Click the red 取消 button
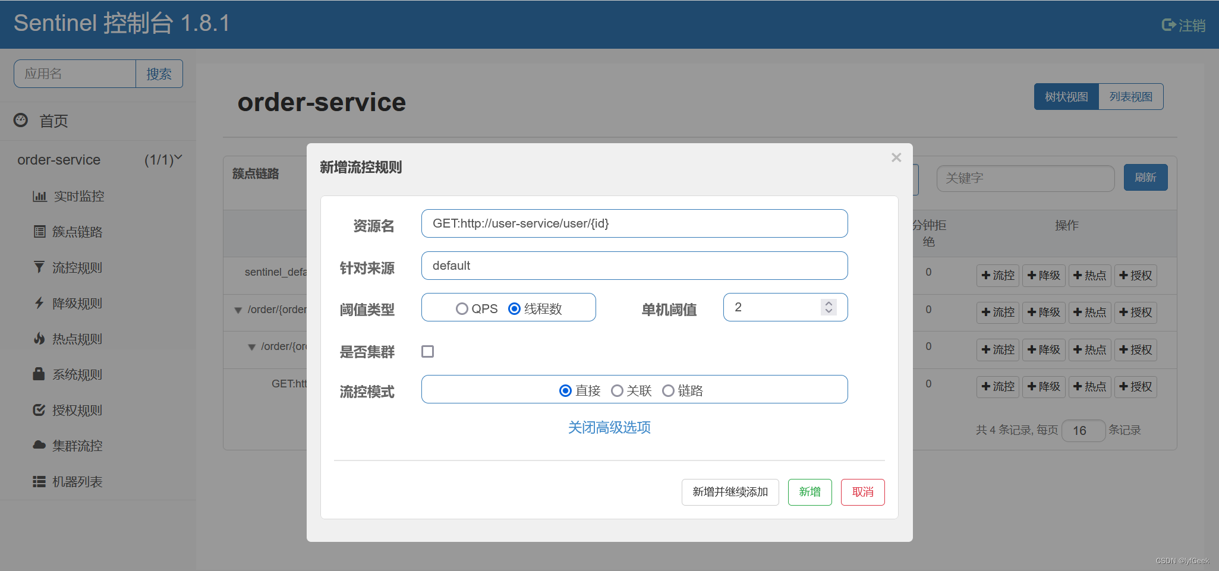Viewport: 1219px width, 571px height. coord(862,492)
